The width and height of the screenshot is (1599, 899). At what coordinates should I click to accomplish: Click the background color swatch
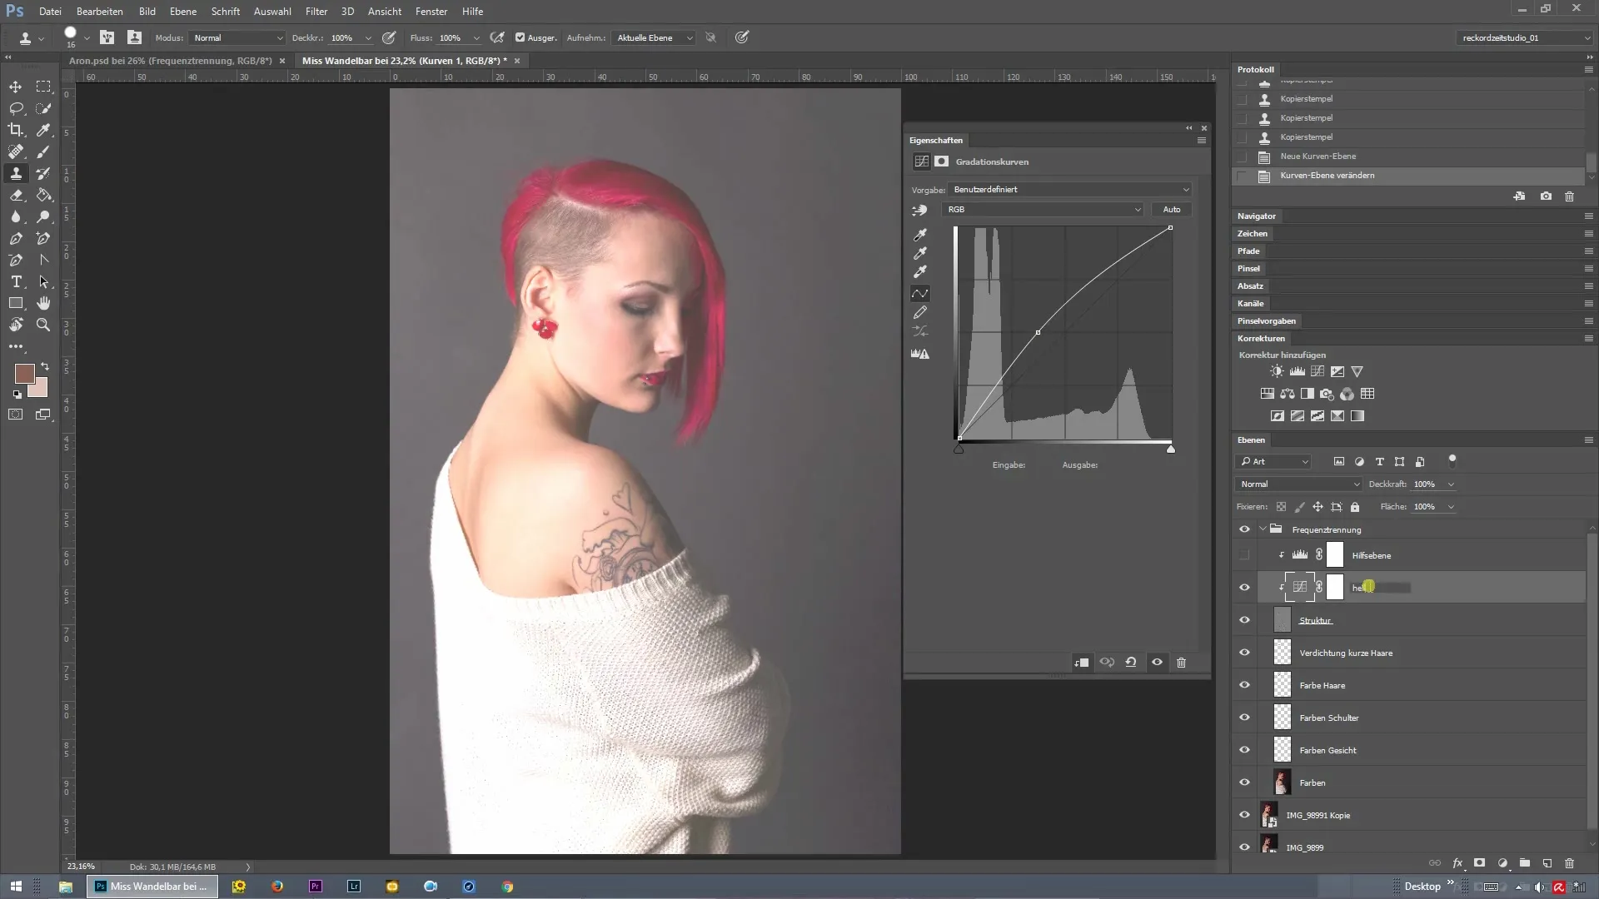[40, 390]
